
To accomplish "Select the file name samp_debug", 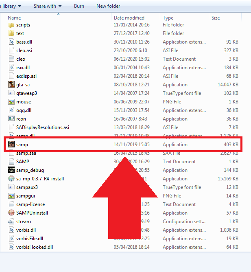I will pos(30,170).
